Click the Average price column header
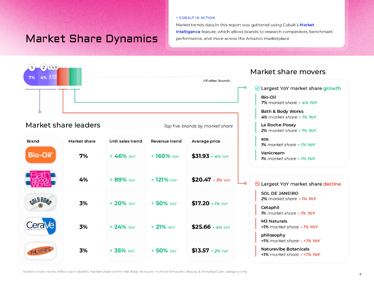The width and height of the screenshot is (374, 289). [206, 141]
